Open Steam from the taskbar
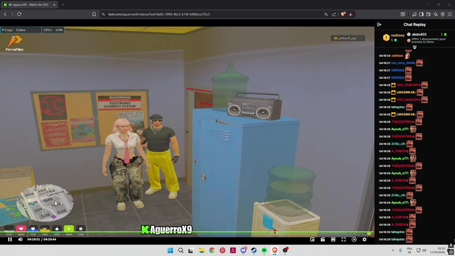The width and height of the screenshot is (455, 256). click(x=254, y=250)
